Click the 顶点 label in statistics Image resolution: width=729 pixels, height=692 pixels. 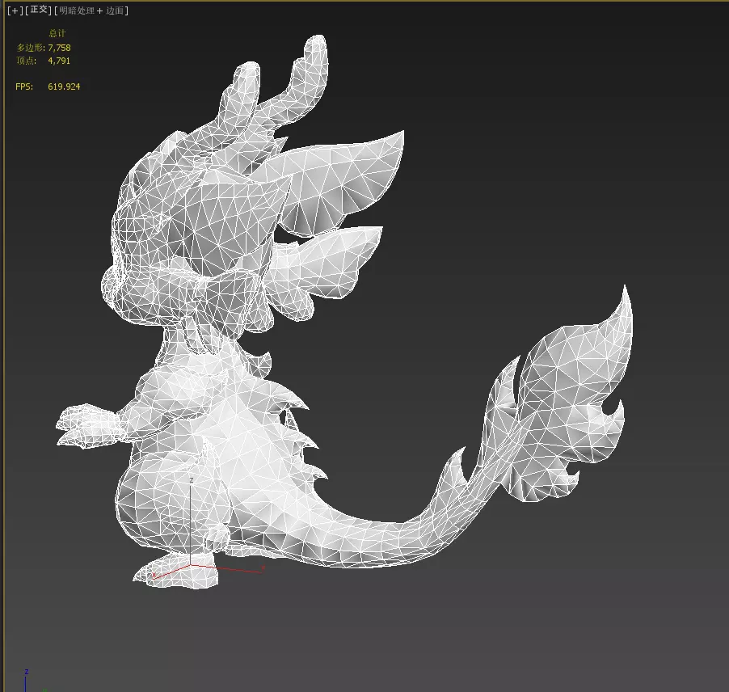[26, 61]
